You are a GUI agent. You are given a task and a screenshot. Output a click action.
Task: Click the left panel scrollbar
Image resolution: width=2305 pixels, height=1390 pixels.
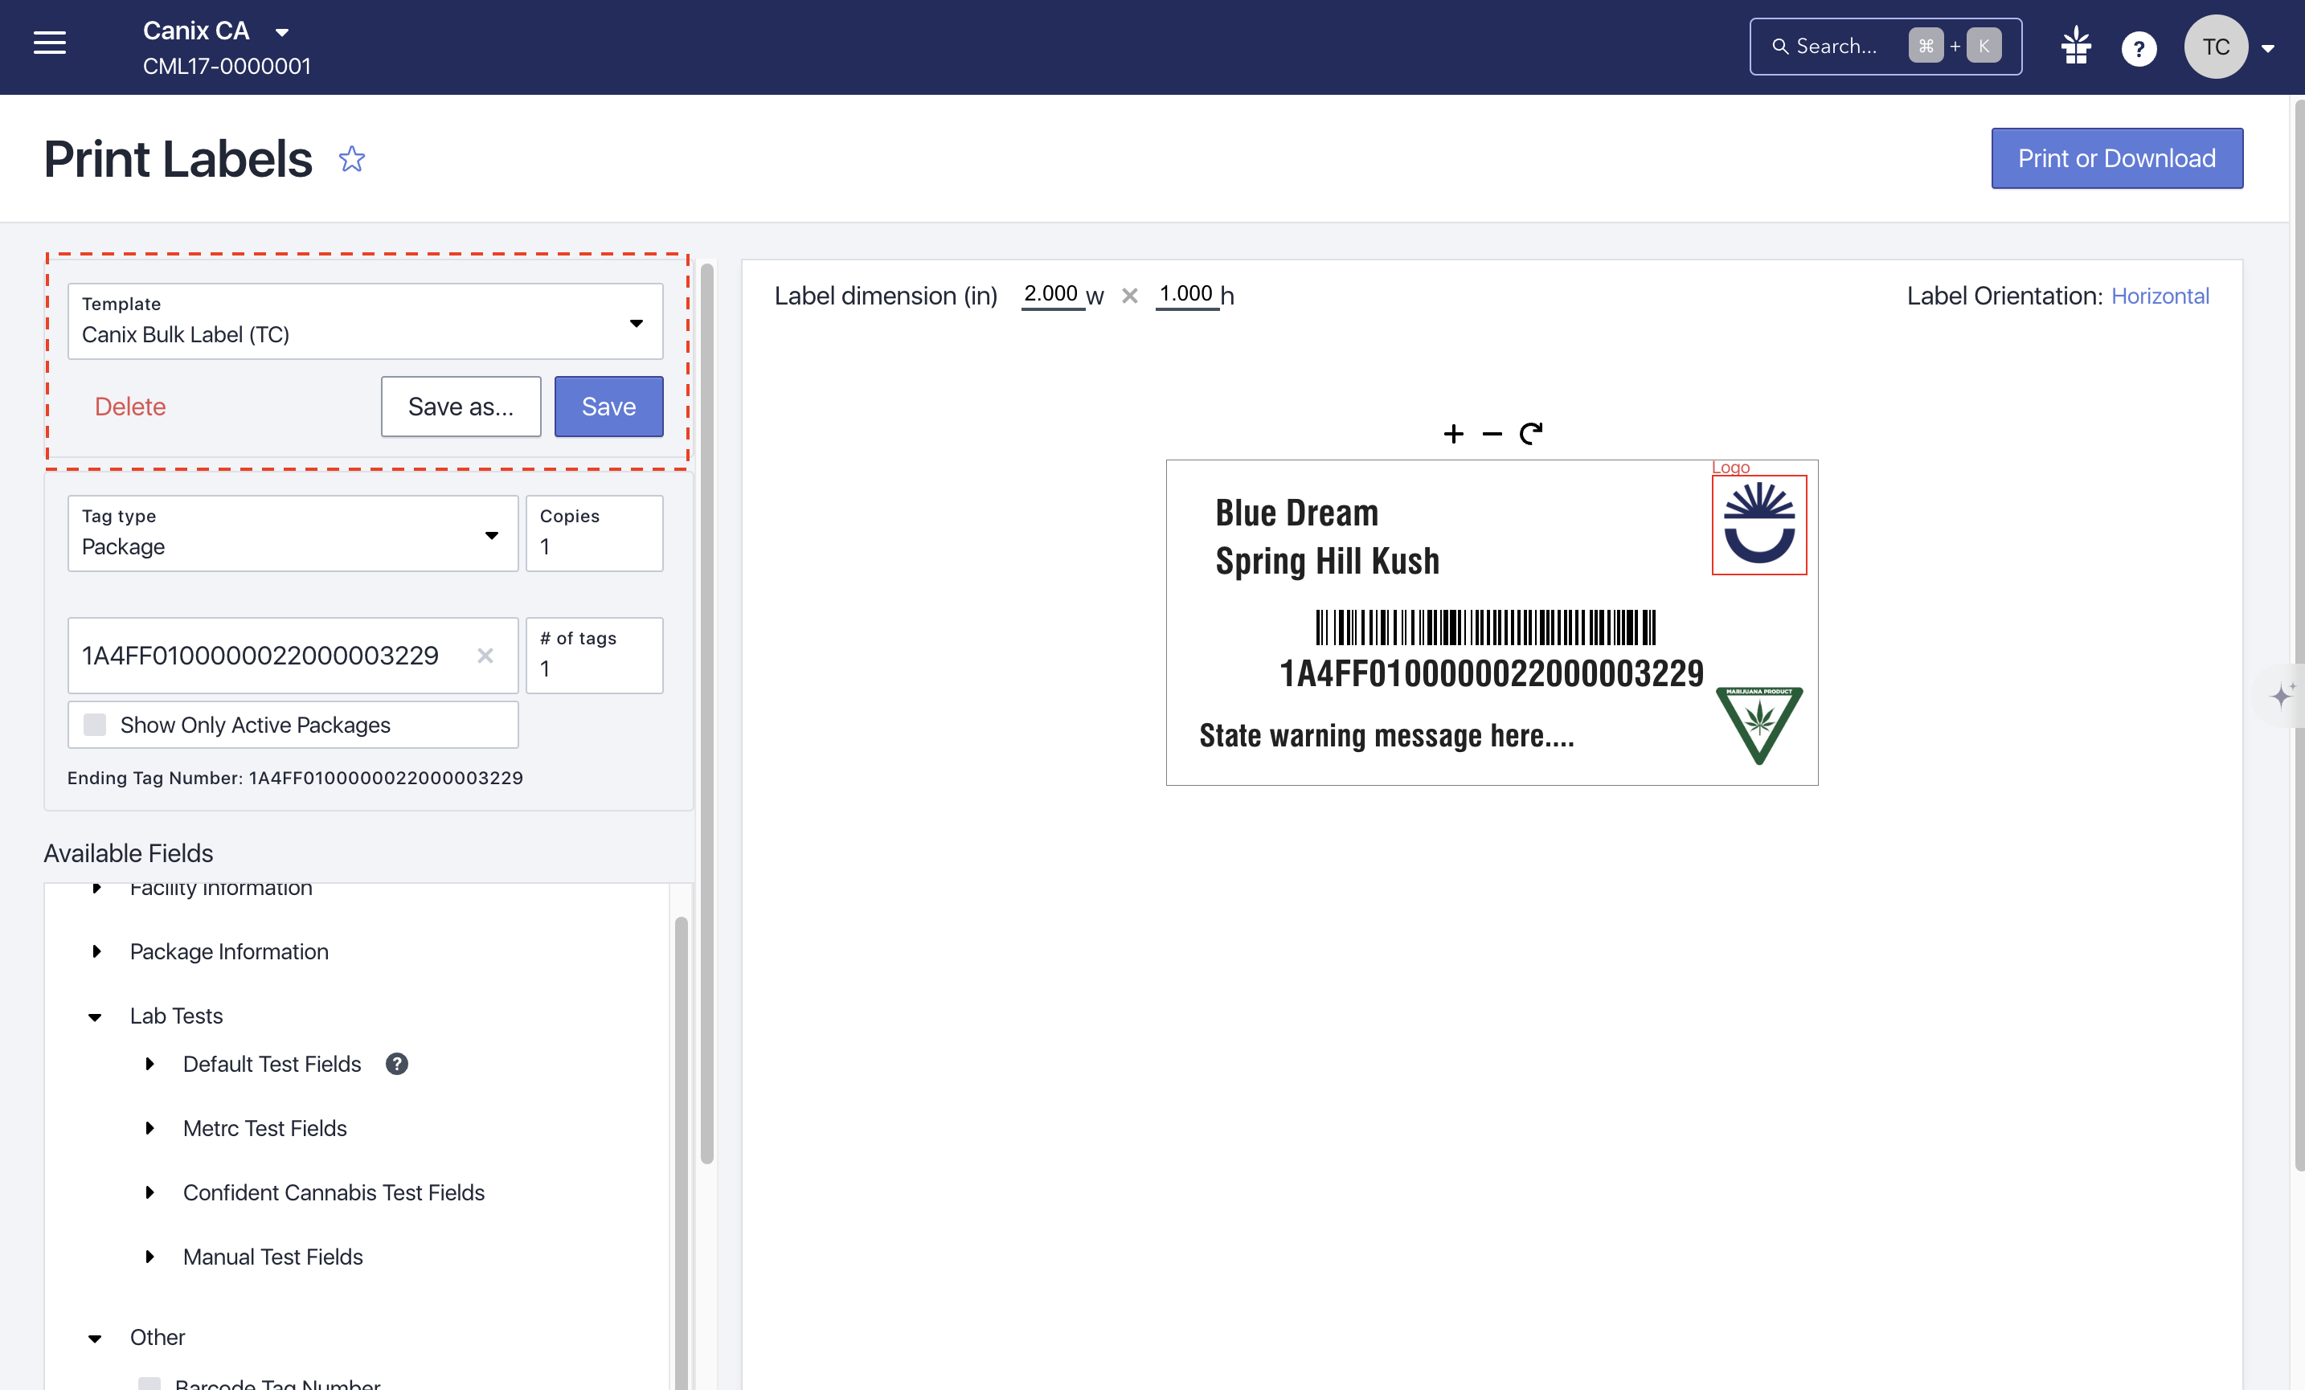coord(707,713)
